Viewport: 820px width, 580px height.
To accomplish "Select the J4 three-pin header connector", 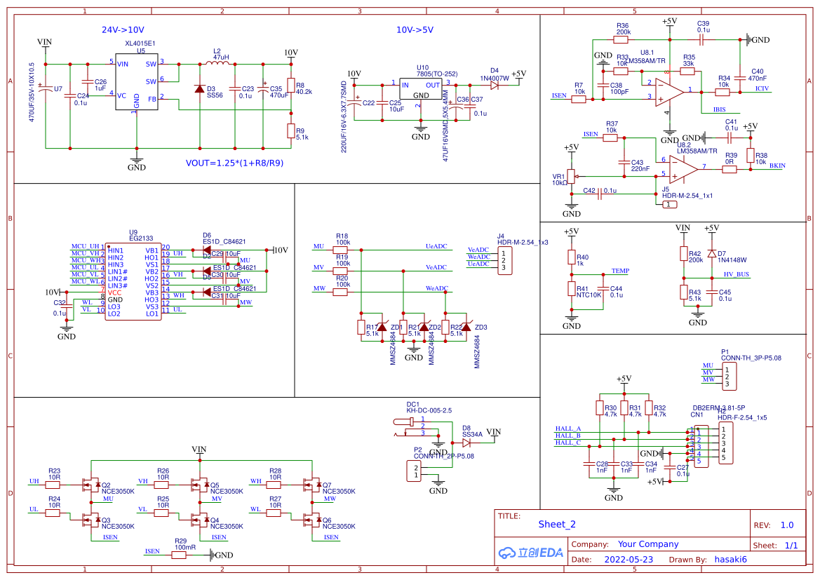I will coord(502,260).
